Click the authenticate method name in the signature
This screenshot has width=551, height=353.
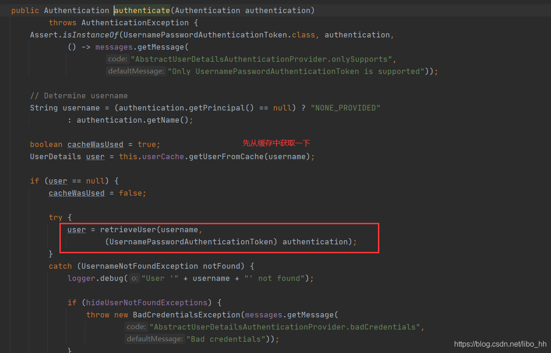(x=142, y=11)
